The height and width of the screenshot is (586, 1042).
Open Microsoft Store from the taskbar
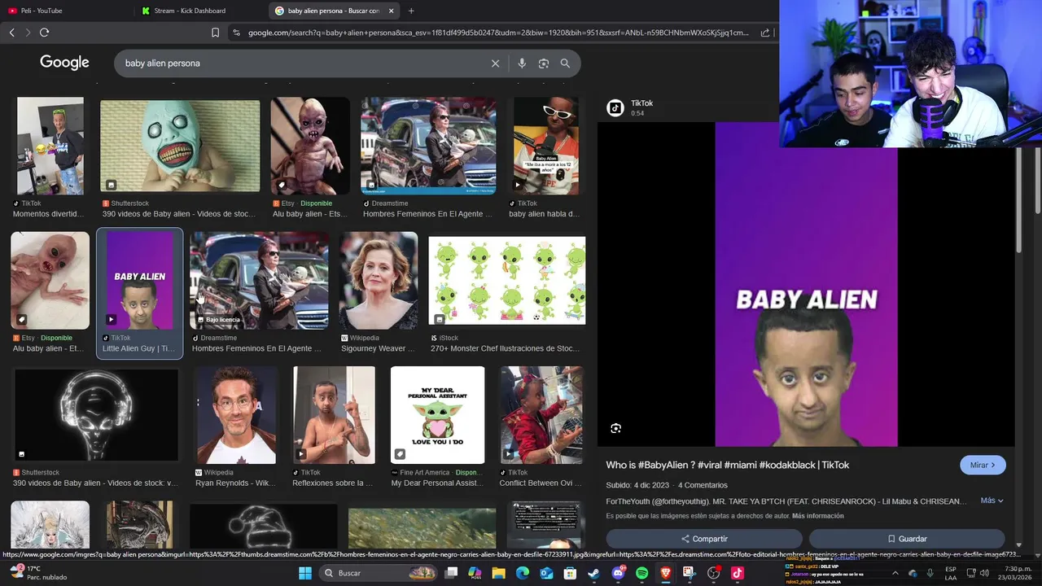570,573
